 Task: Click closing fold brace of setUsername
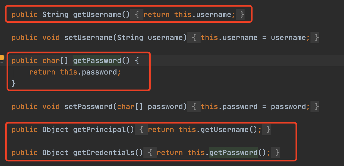317,38
